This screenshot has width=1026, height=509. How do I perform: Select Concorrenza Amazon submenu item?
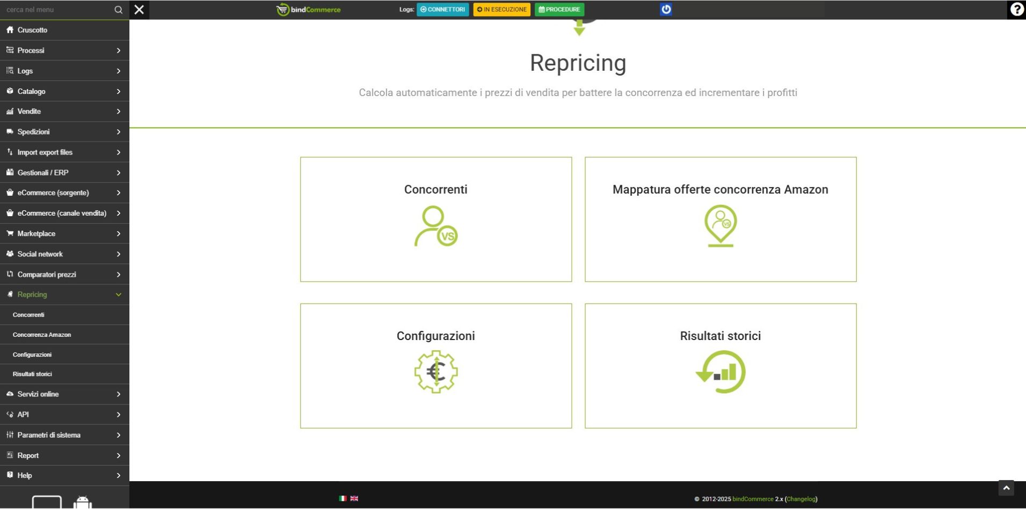tap(42, 335)
